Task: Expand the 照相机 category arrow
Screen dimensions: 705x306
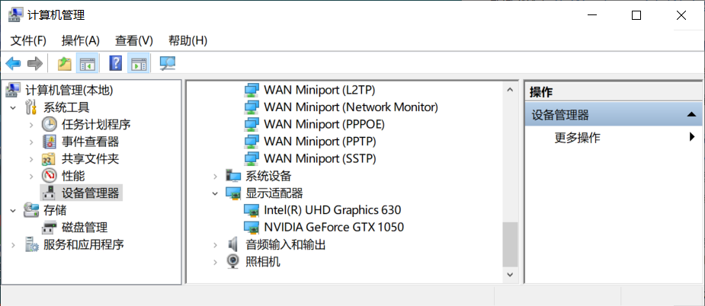Action: click(x=216, y=262)
